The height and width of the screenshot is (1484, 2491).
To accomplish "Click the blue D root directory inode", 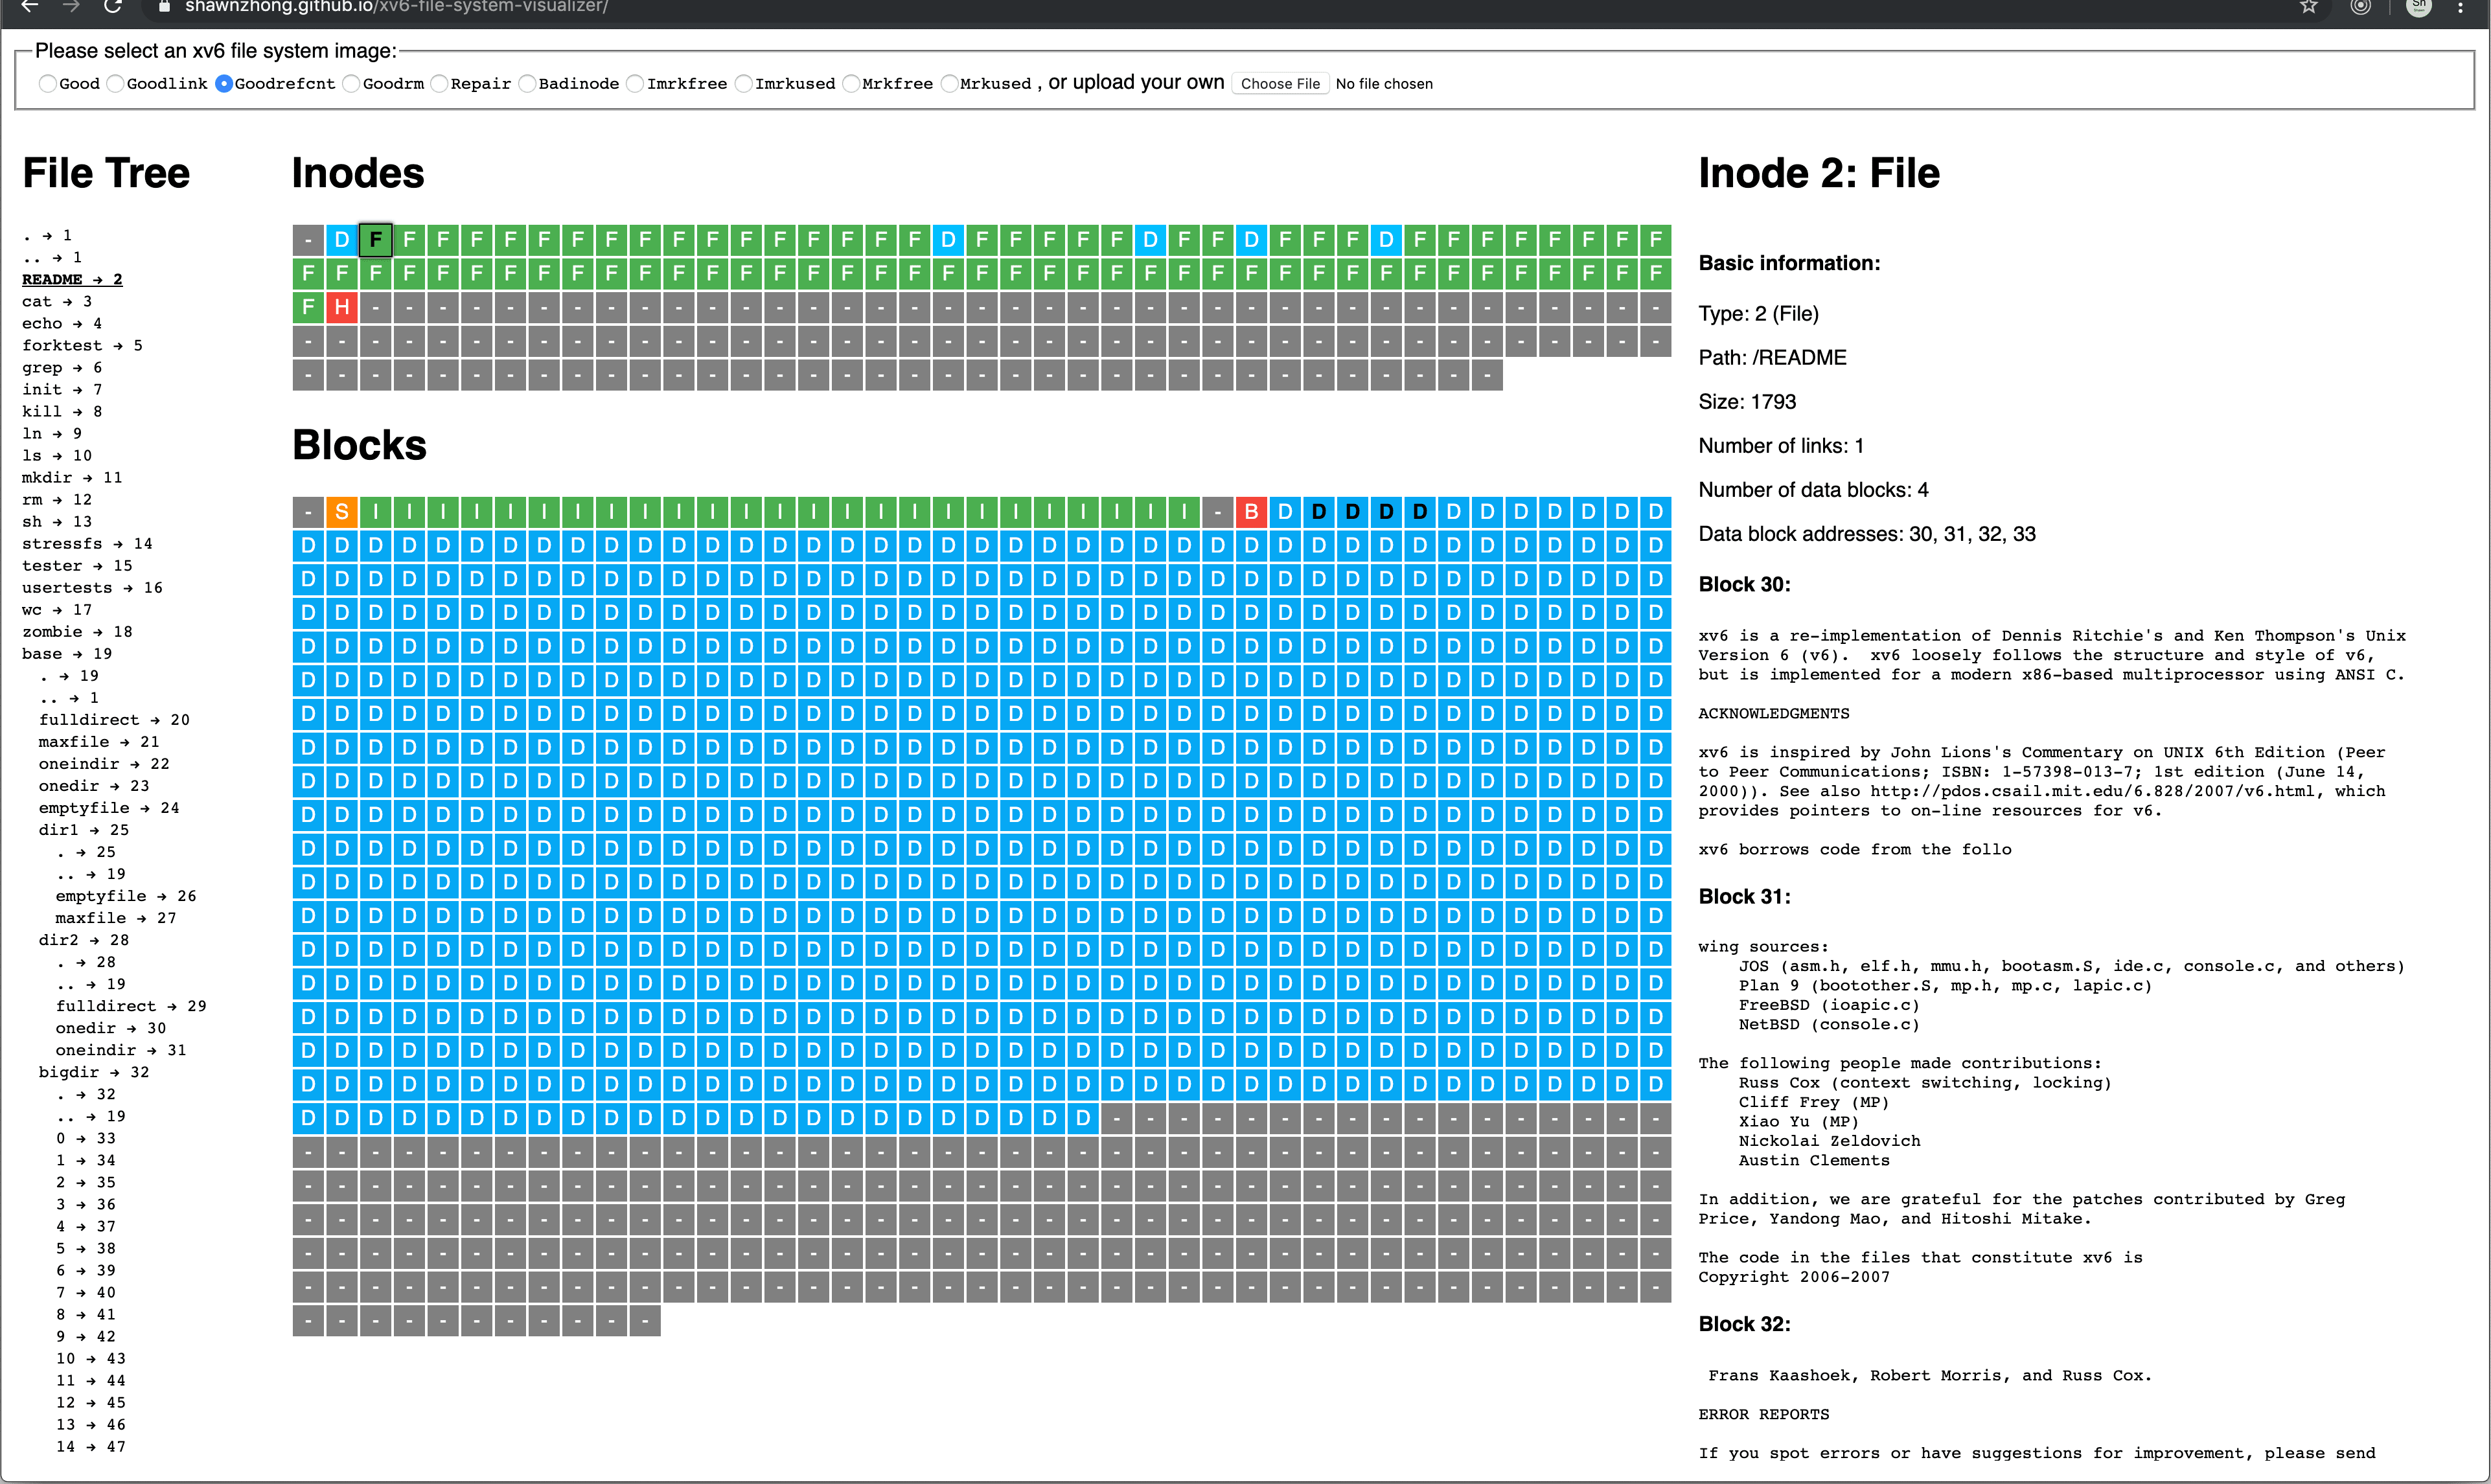I will click(x=342, y=239).
